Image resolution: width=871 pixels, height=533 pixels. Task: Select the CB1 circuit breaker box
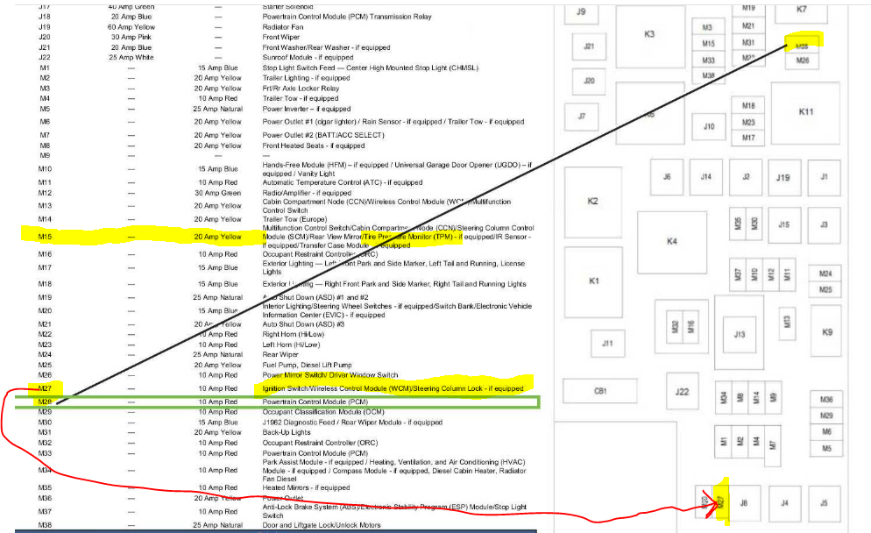click(x=600, y=391)
